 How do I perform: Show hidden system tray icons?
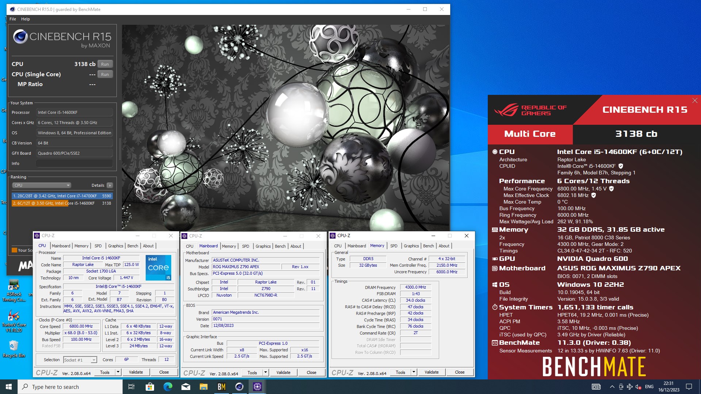coord(612,387)
